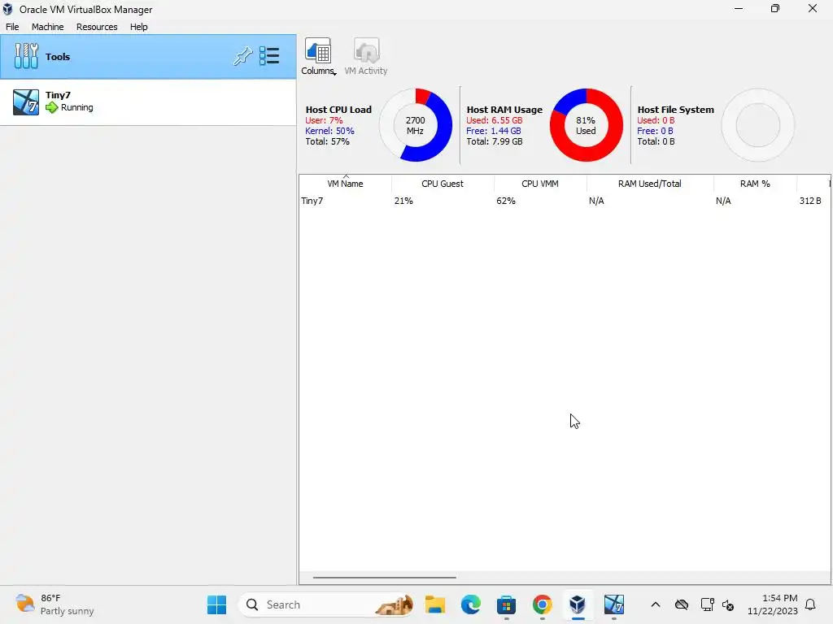The height and width of the screenshot is (624, 833).
Task: Open the Tools list menu icon
Action: tap(269, 56)
